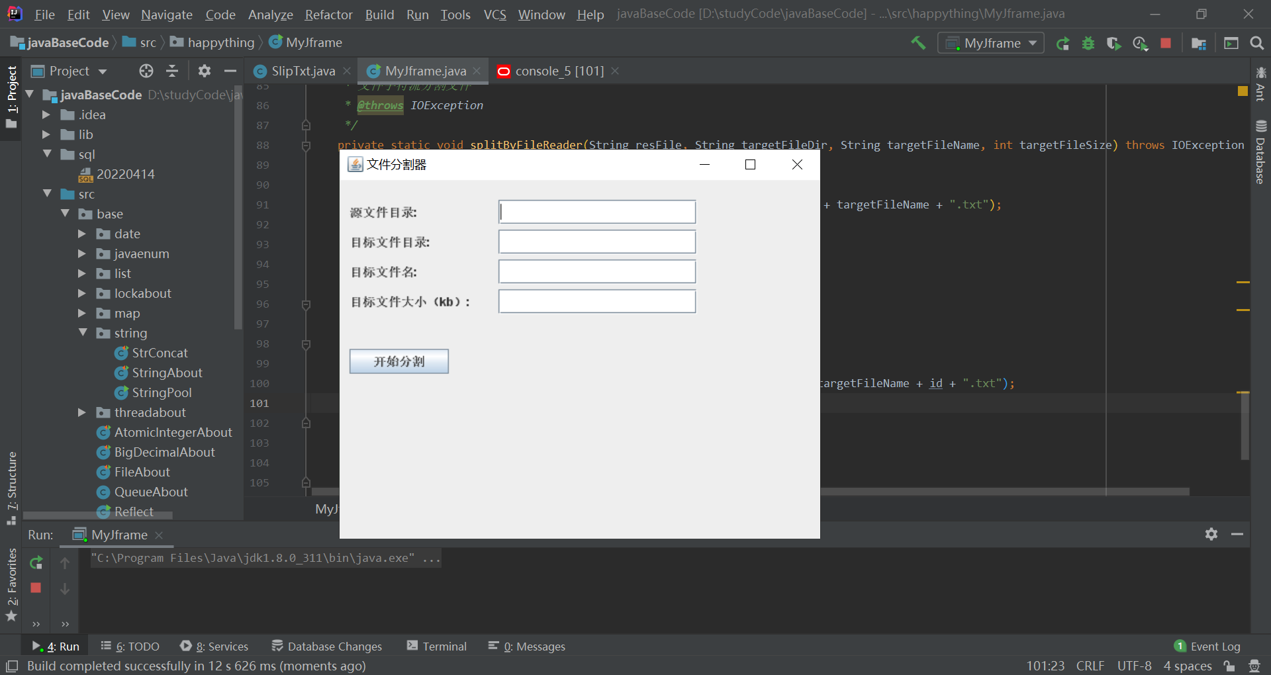Open the Favorites side tool window
1271x675 pixels.
[x=11, y=584]
